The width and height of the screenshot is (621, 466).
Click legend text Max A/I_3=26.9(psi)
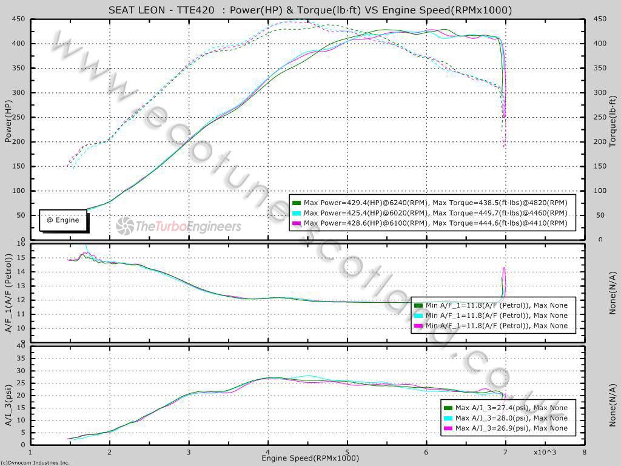[x=492, y=428]
